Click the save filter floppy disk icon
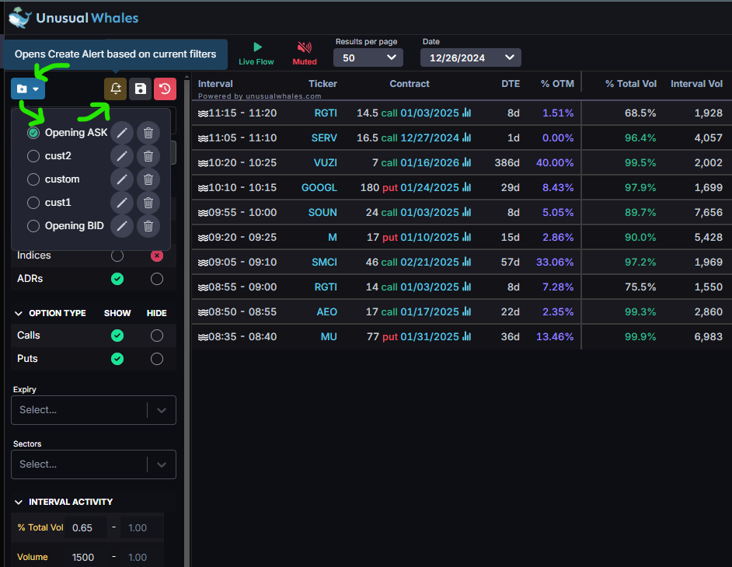This screenshot has width=732, height=567. tap(141, 89)
